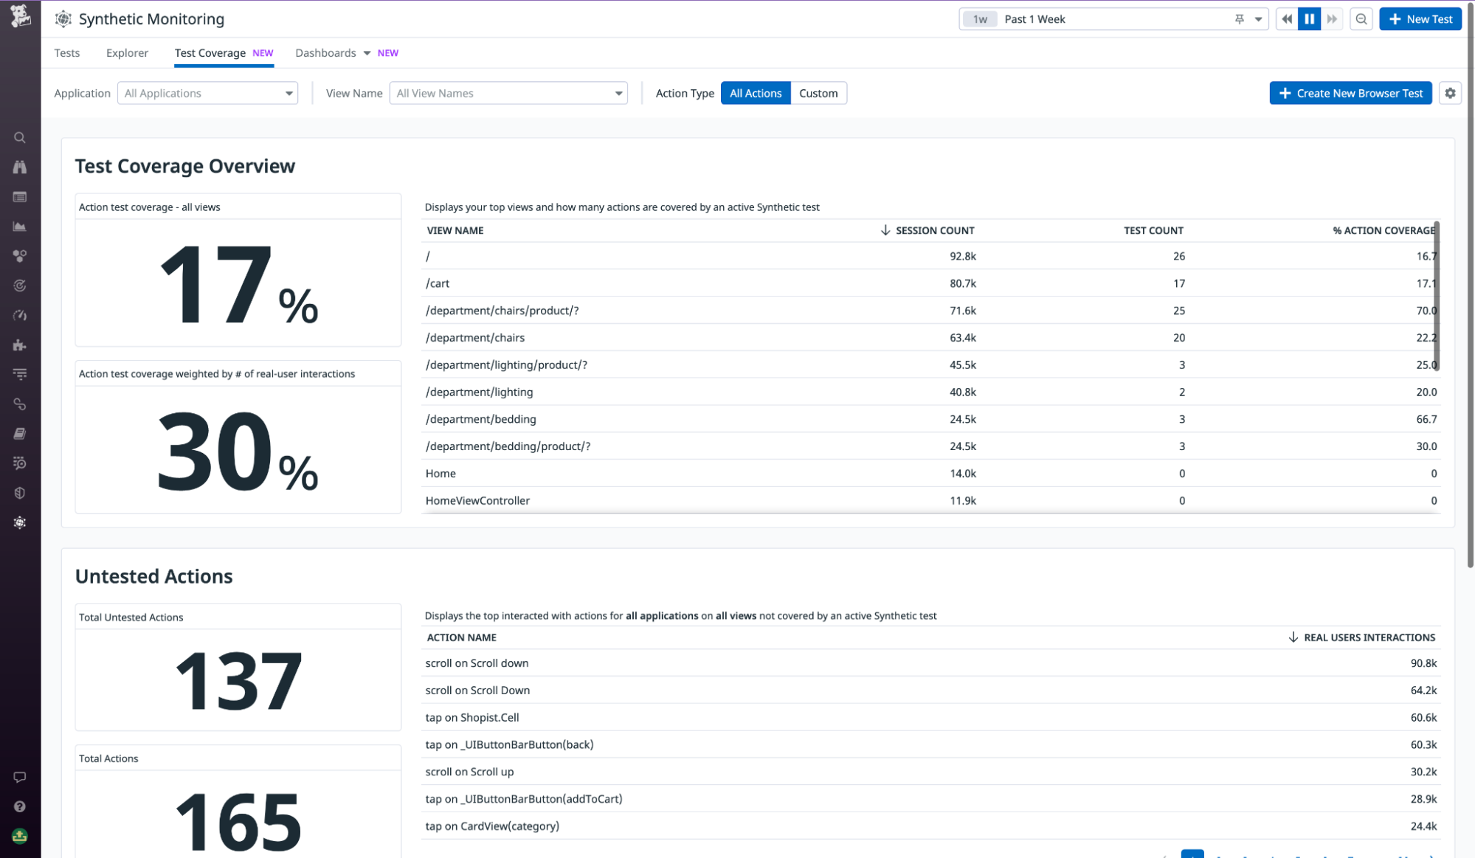
Task: Click the settings gear beside Create New Browser Test
Action: tap(1451, 93)
